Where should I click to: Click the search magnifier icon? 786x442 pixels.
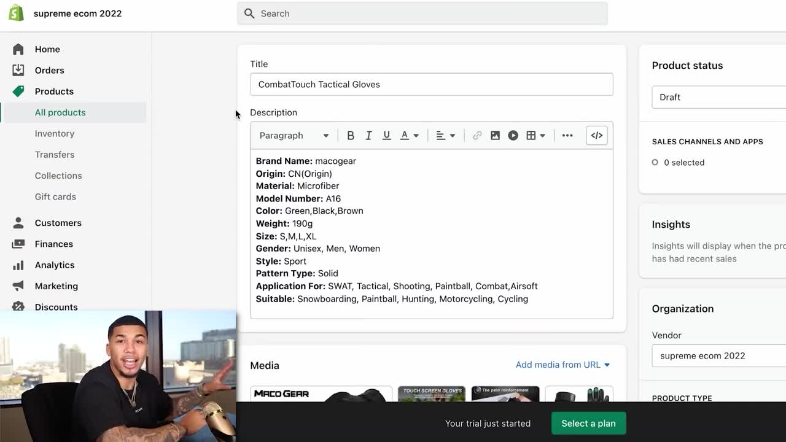click(249, 14)
